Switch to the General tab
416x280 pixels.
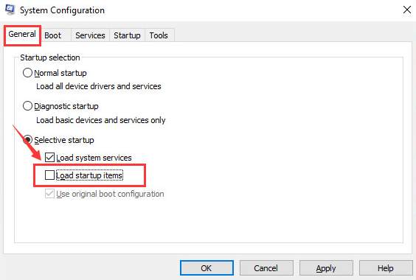[x=22, y=35]
